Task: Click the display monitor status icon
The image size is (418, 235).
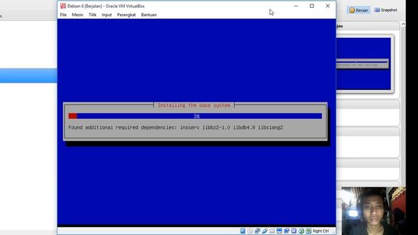Action: [279, 230]
